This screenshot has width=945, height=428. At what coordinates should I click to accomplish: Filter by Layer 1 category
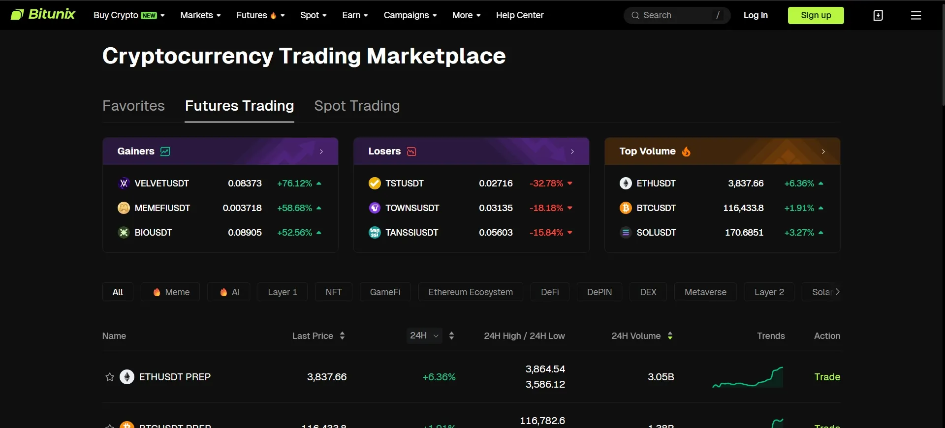283,292
